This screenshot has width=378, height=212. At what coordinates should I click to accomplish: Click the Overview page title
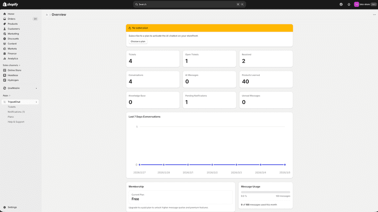pos(59,15)
